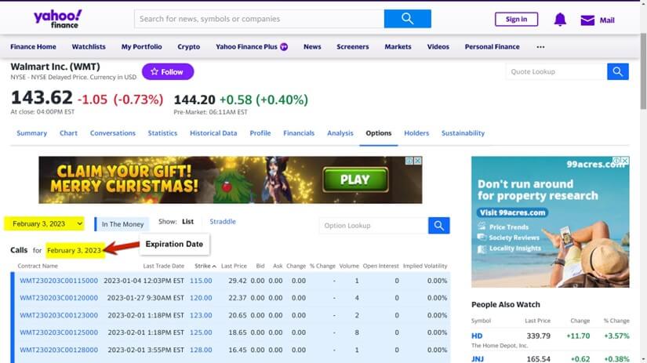This screenshot has height=363, width=647.
Task: Open My Portfolio menu item
Action: [x=141, y=46]
